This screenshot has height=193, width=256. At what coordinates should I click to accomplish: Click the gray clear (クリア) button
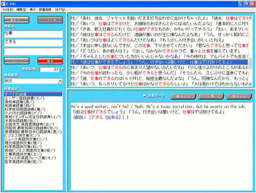[x=16, y=61]
